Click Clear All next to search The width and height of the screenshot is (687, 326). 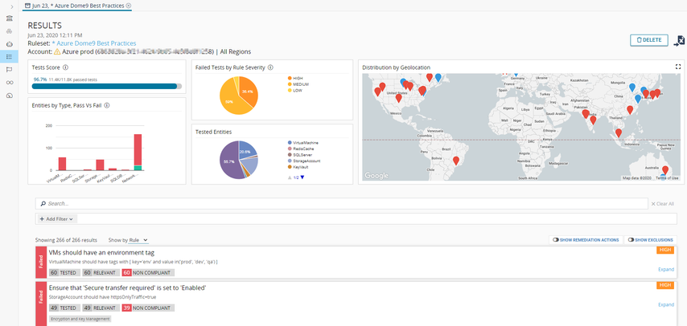[663, 203]
